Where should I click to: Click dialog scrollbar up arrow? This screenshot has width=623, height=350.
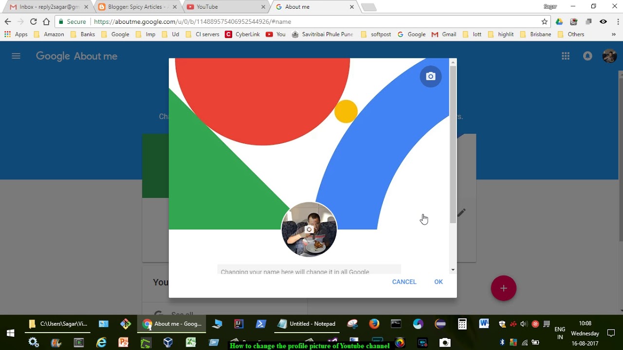tap(453, 62)
